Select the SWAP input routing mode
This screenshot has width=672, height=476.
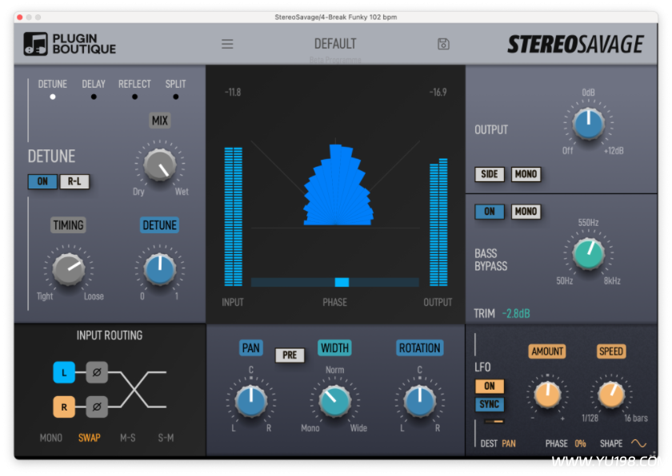coord(88,438)
